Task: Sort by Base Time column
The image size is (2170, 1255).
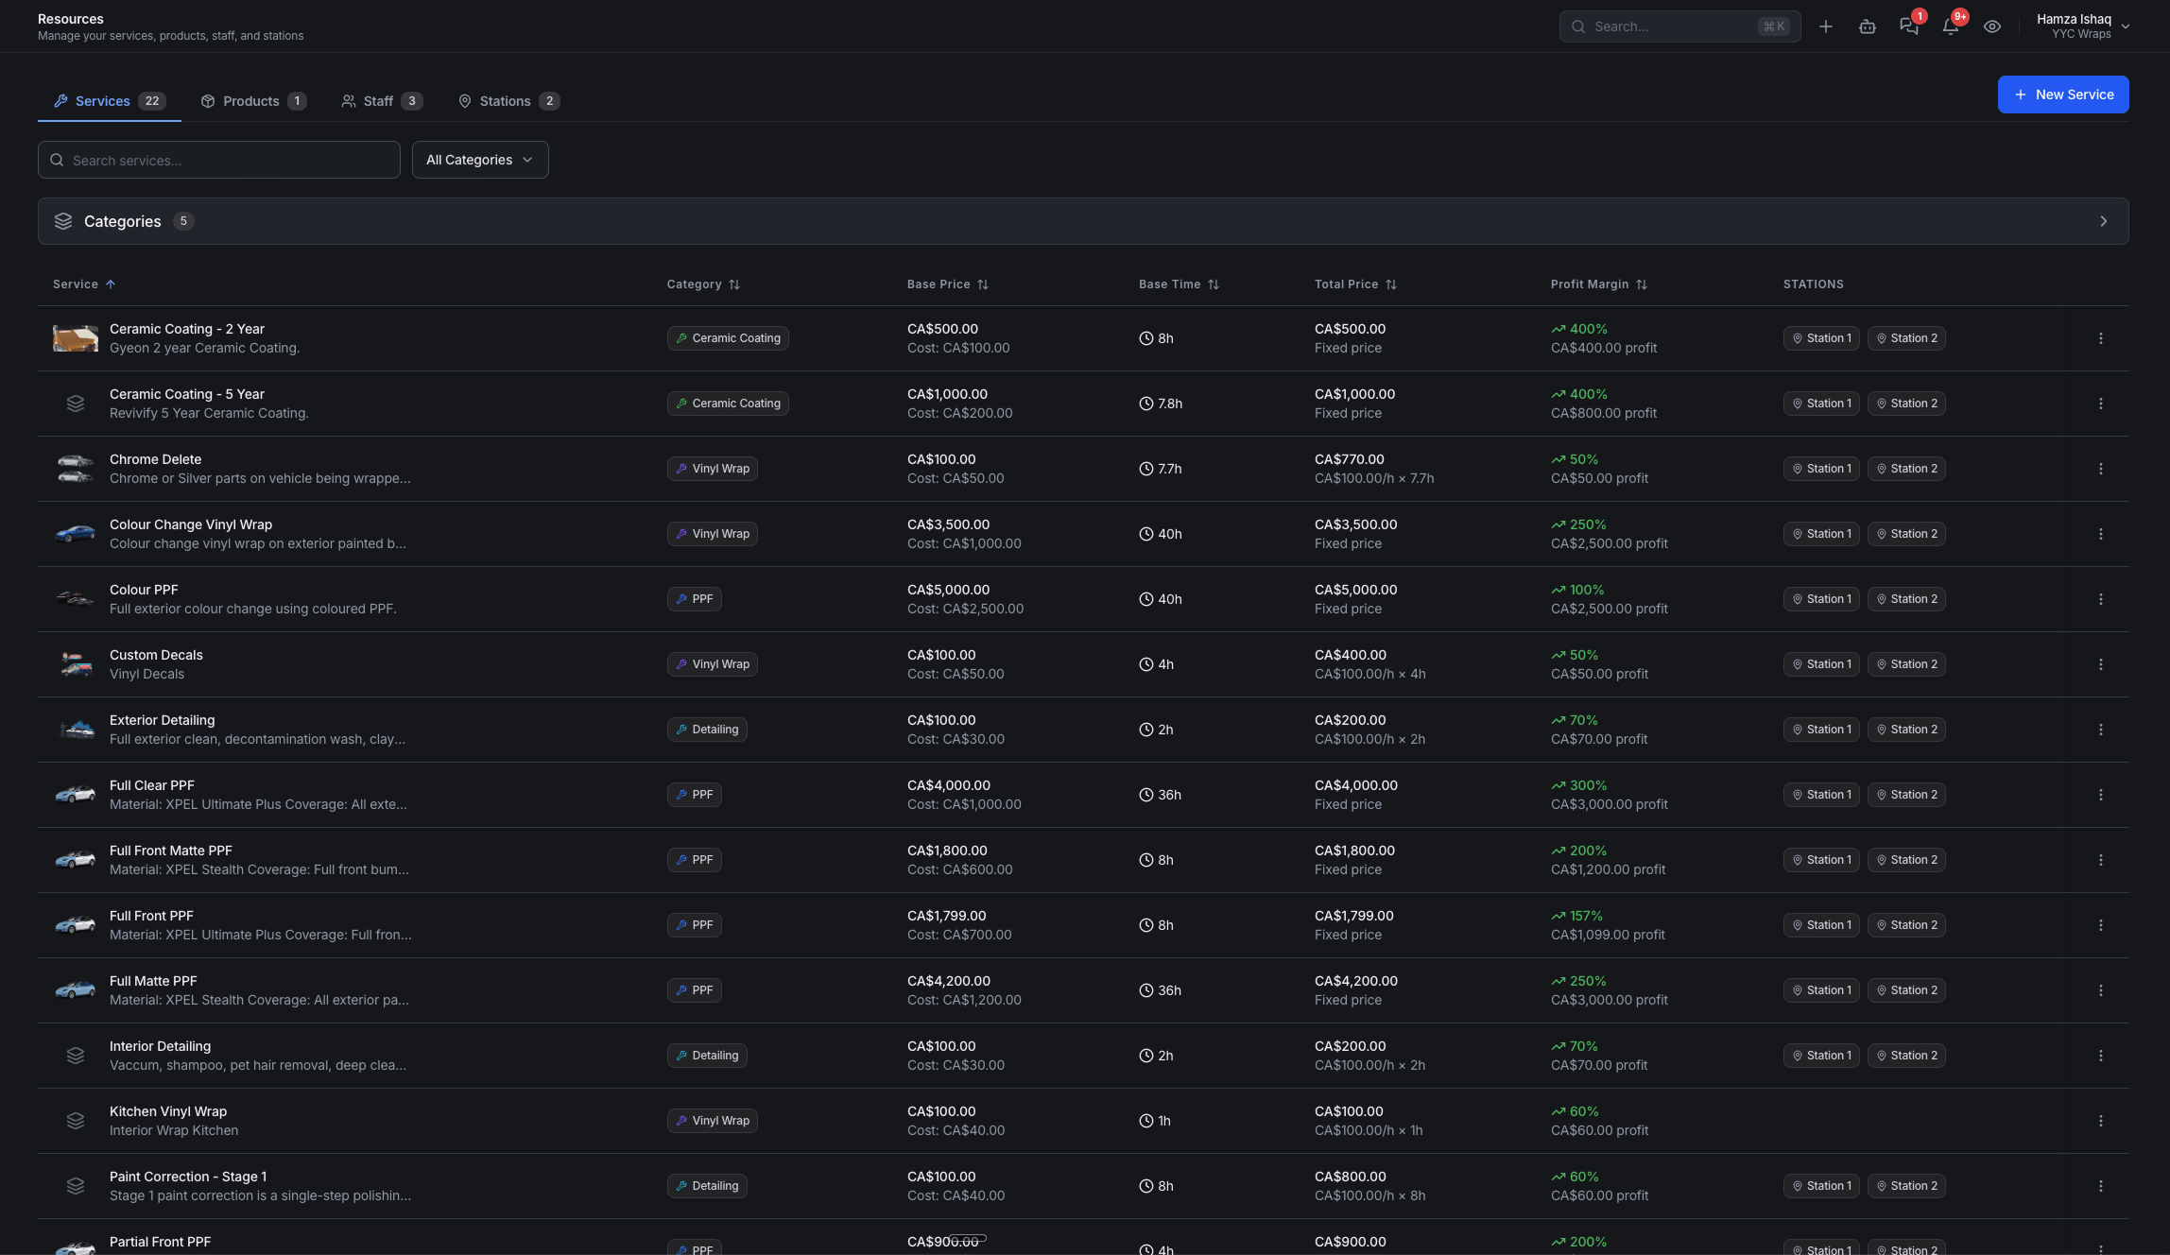Action: (x=1179, y=284)
